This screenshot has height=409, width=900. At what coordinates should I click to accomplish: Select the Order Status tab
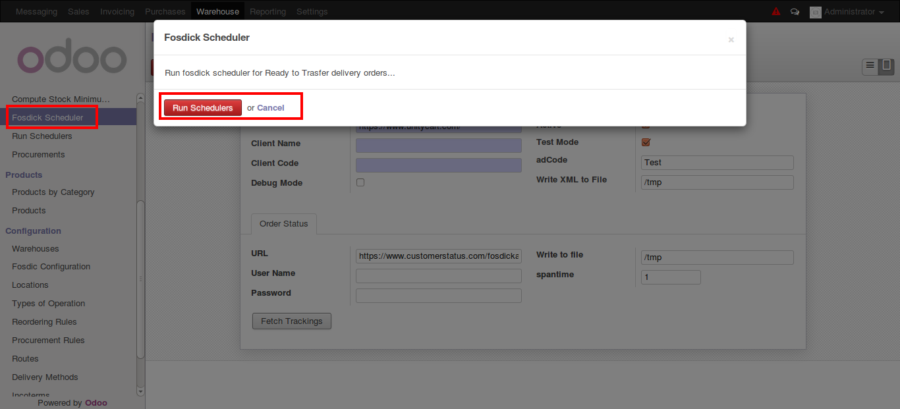(x=284, y=224)
